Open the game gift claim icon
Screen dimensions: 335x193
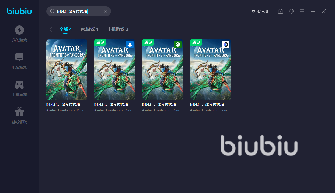click(19, 112)
